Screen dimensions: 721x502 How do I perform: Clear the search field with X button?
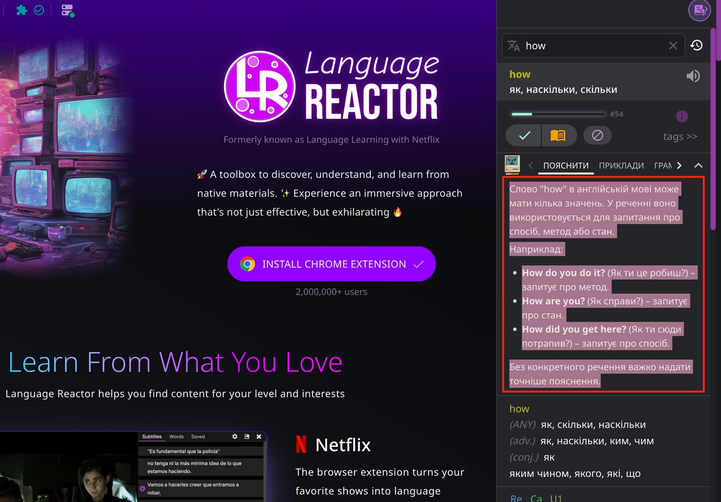pos(673,46)
